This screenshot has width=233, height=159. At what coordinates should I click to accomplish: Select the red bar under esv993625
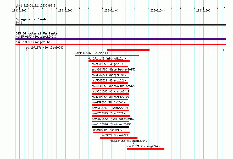coord(110,67)
